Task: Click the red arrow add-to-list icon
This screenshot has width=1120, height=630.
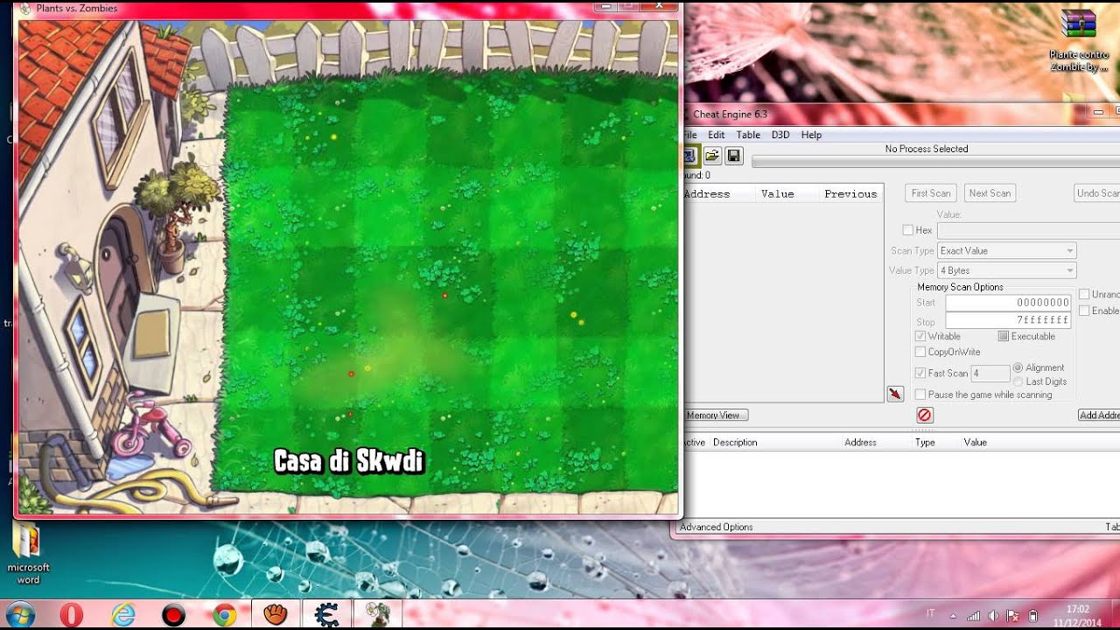Action: click(895, 394)
